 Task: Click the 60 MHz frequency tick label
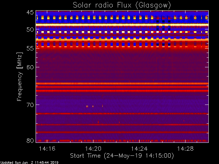30,67
